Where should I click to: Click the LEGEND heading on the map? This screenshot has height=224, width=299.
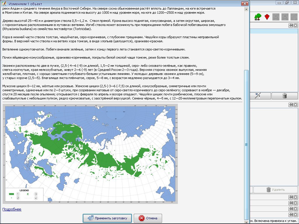(x=24, y=190)
